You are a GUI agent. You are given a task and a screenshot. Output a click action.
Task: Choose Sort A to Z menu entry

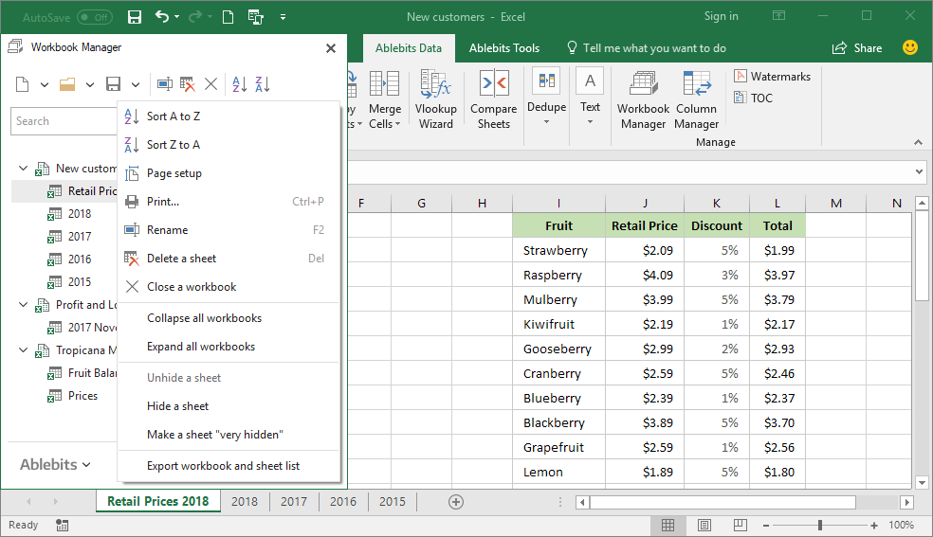pos(229,116)
